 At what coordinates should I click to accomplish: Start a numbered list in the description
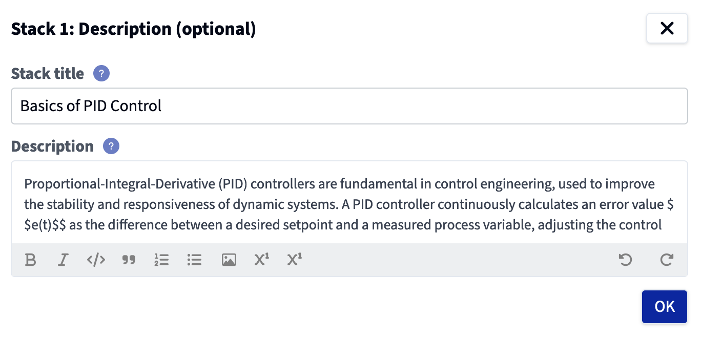(161, 260)
